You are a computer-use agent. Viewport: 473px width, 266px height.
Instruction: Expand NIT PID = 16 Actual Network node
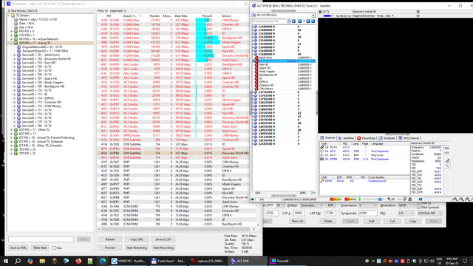coord(12,39)
